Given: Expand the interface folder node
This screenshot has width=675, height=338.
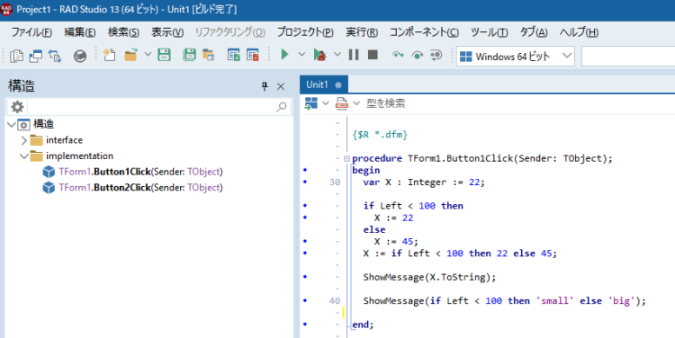Looking at the screenshot, I should [24, 140].
